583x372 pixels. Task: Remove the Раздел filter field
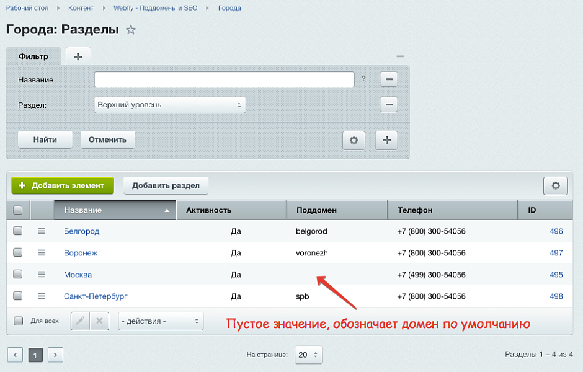pos(389,104)
